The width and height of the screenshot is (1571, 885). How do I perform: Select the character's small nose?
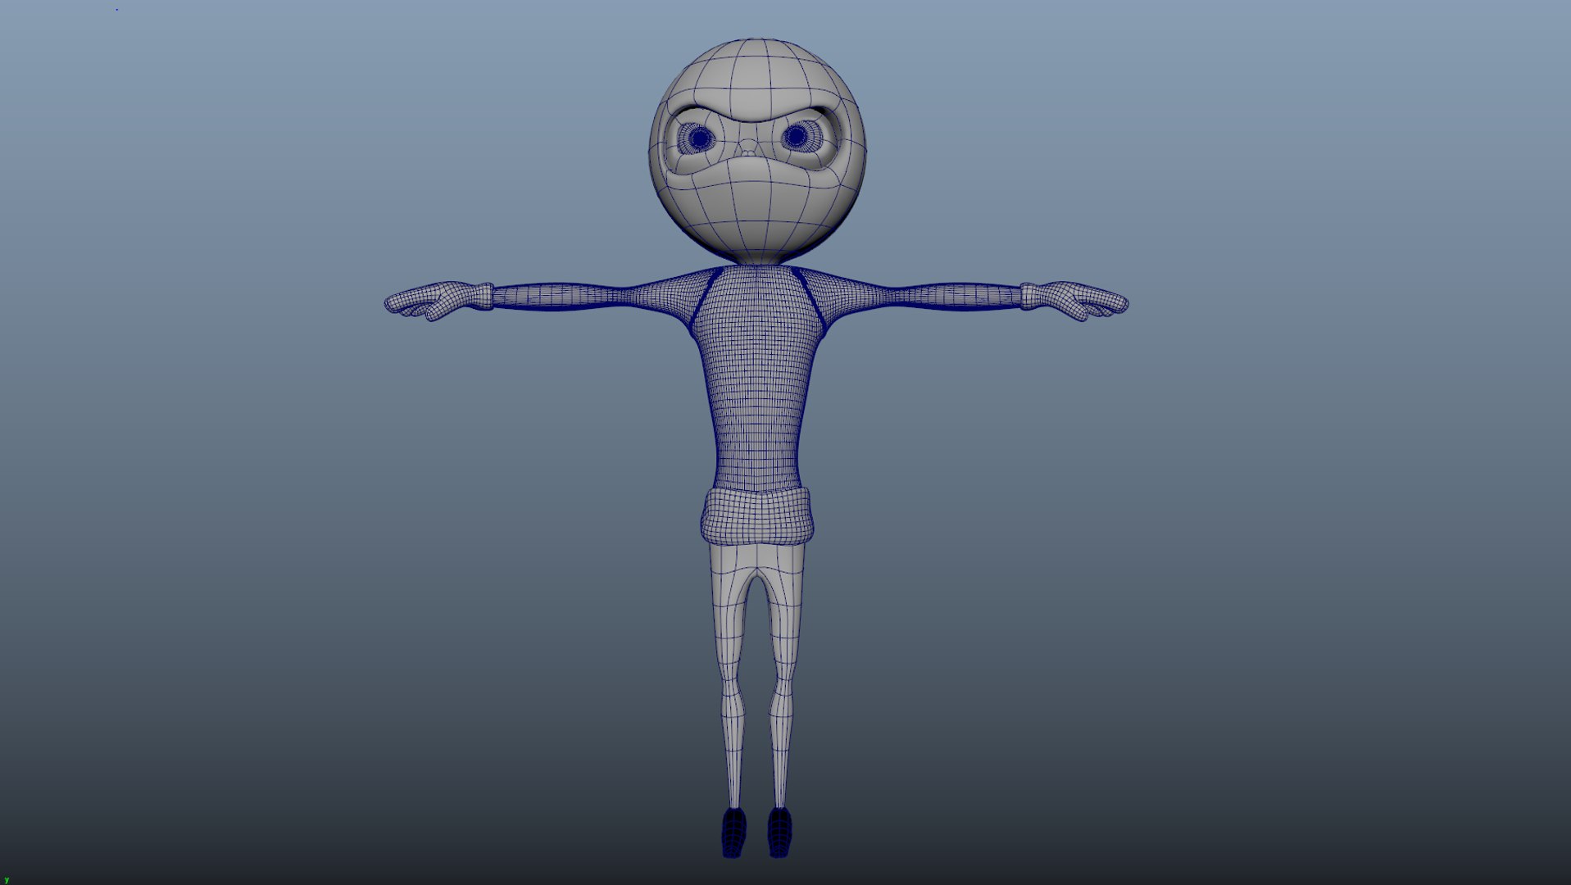click(x=747, y=148)
